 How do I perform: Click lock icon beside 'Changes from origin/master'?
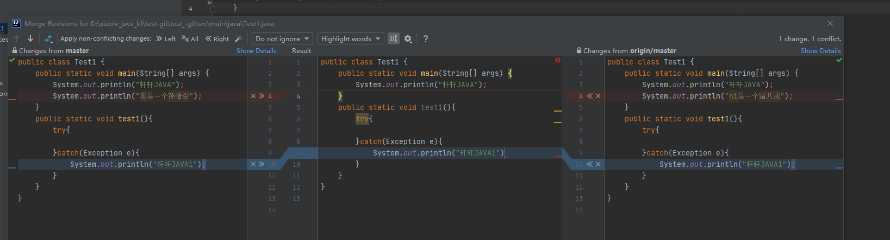point(579,50)
